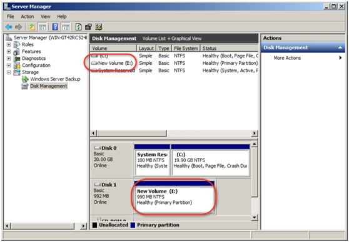Click the Show/Hide Console Tree icon

click(43, 27)
